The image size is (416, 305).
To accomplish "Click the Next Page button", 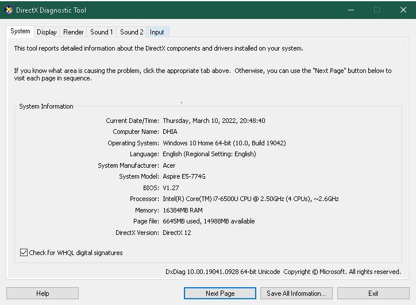I will click(x=220, y=294).
